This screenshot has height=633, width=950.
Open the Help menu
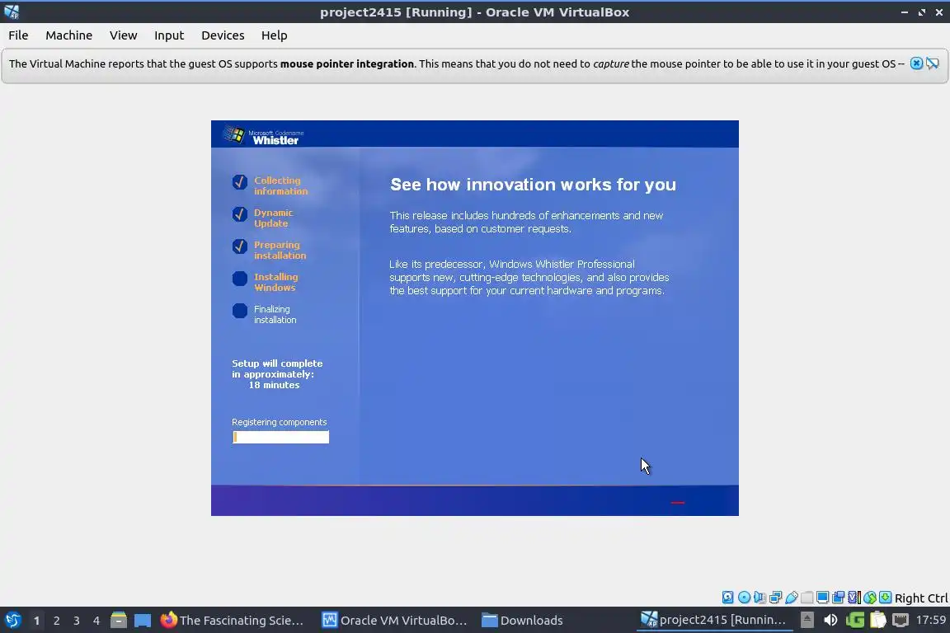(x=274, y=35)
